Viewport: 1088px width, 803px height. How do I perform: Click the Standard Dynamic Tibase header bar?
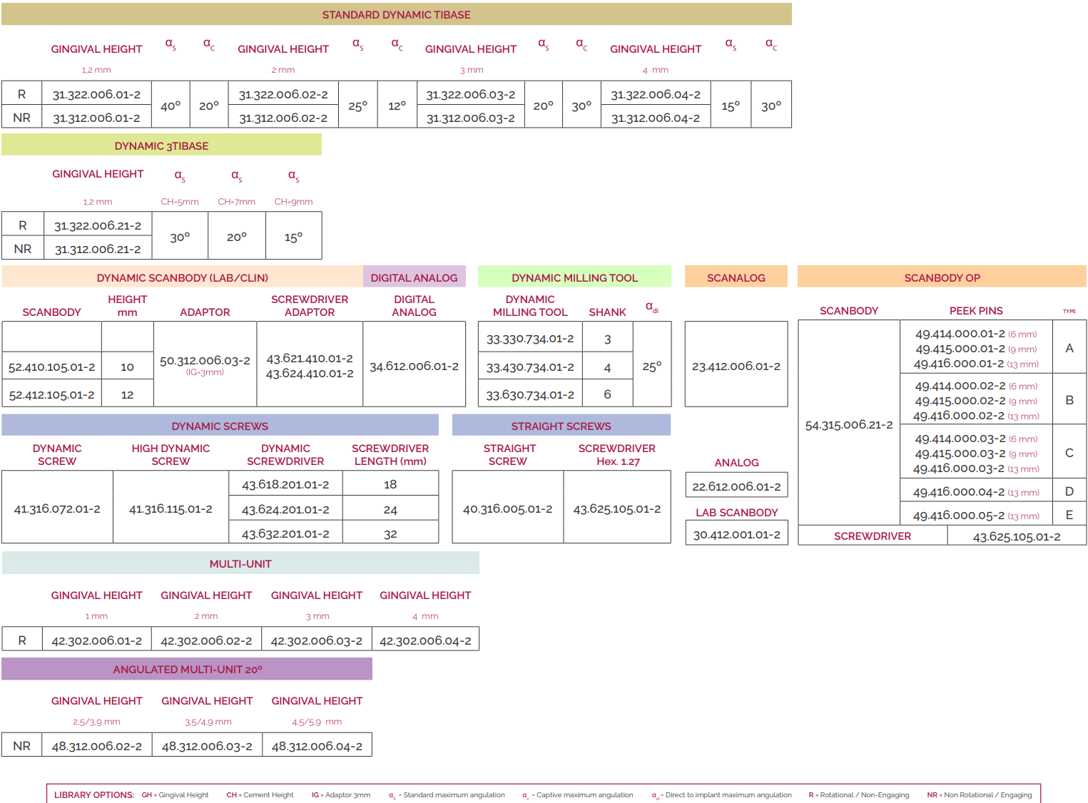pos(396,14)
